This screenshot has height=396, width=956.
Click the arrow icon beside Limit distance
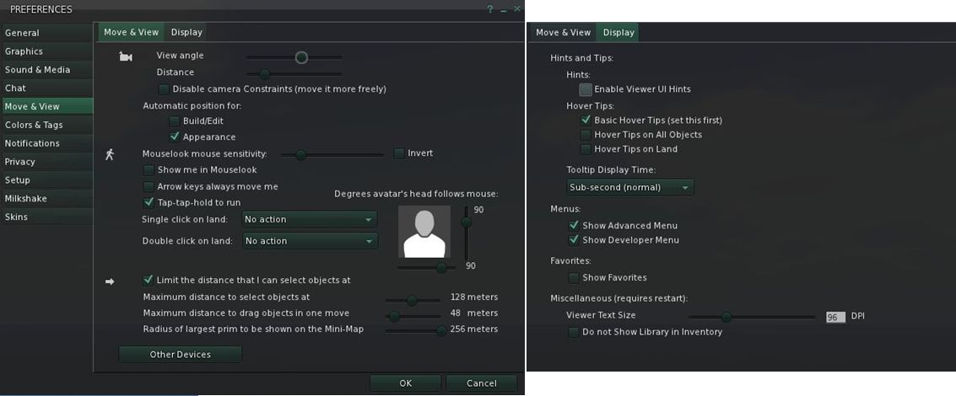pyautogui.click(x=109, y=281)
